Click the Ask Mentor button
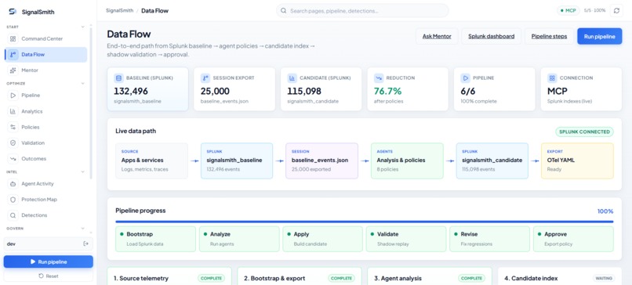 click(437, 36)
